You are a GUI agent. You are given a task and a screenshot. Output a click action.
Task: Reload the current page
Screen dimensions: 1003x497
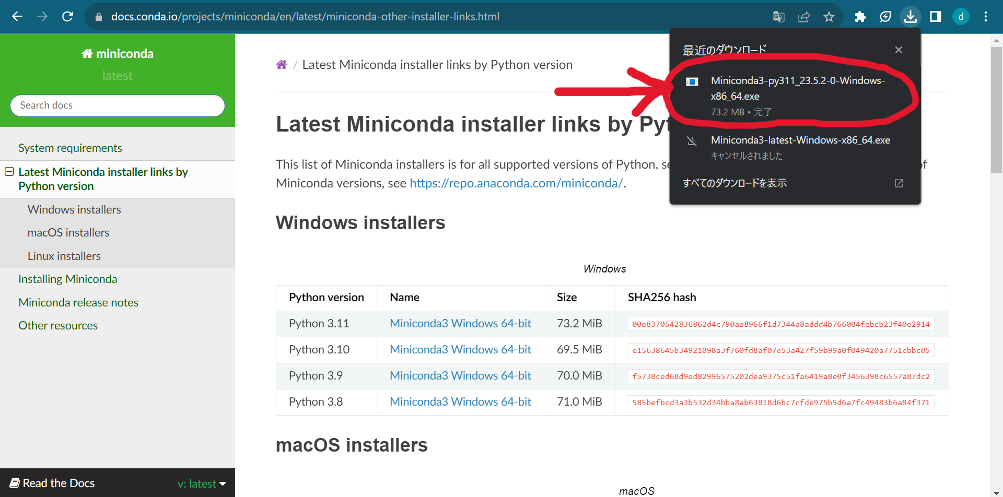[67, 16]
